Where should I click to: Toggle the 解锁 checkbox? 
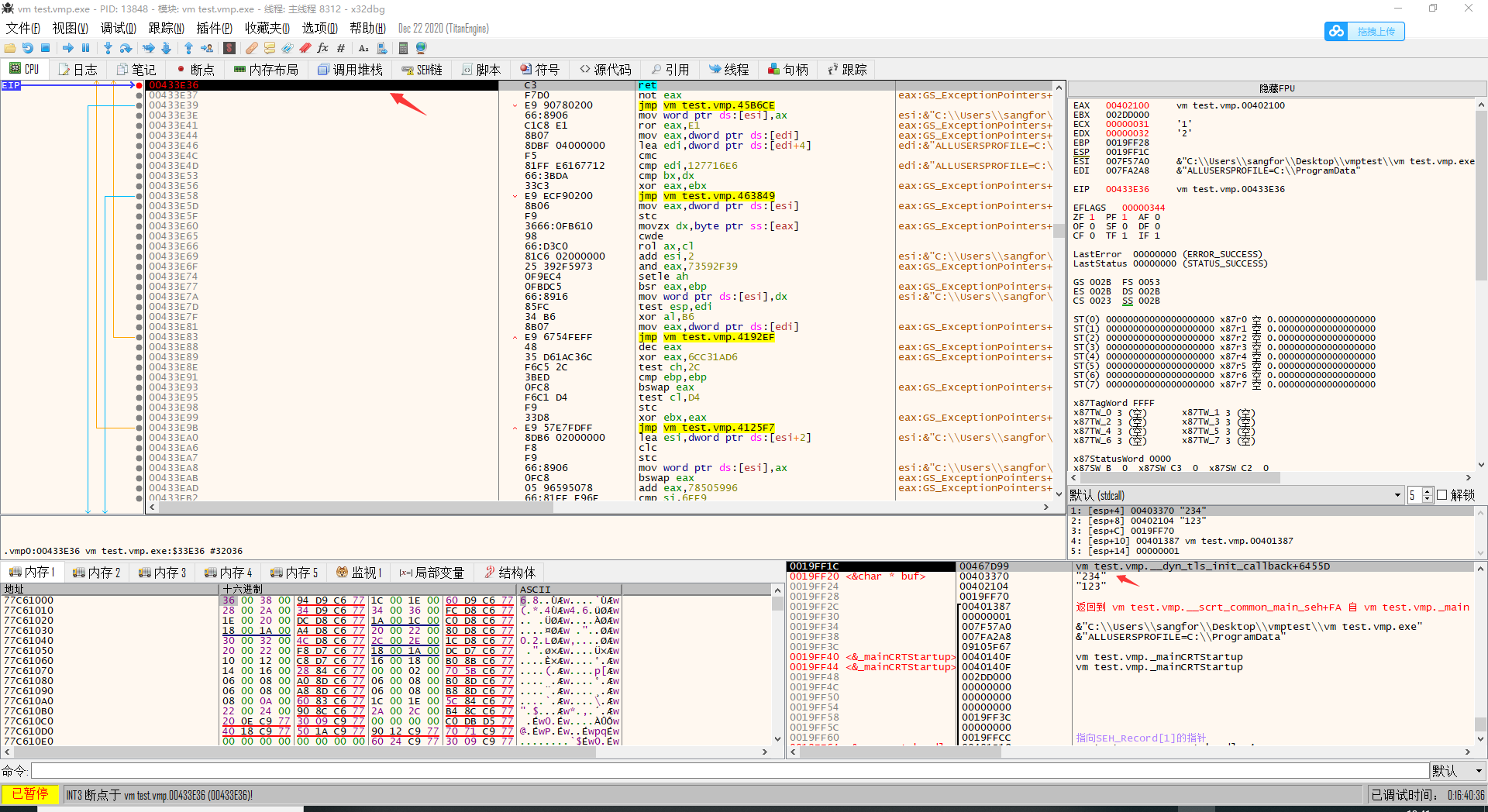(1442, 495)
